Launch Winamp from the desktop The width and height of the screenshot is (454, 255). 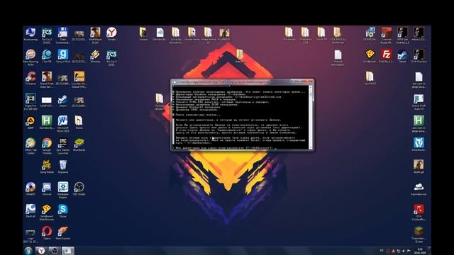pyautogui.click(x=95, y=56)
